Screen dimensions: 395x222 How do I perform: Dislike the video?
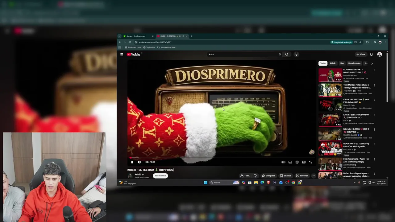click(x=255, y=176)
